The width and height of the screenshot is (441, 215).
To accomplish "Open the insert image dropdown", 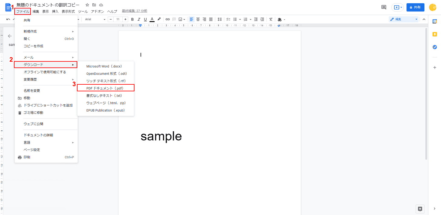I will (182, 19).
